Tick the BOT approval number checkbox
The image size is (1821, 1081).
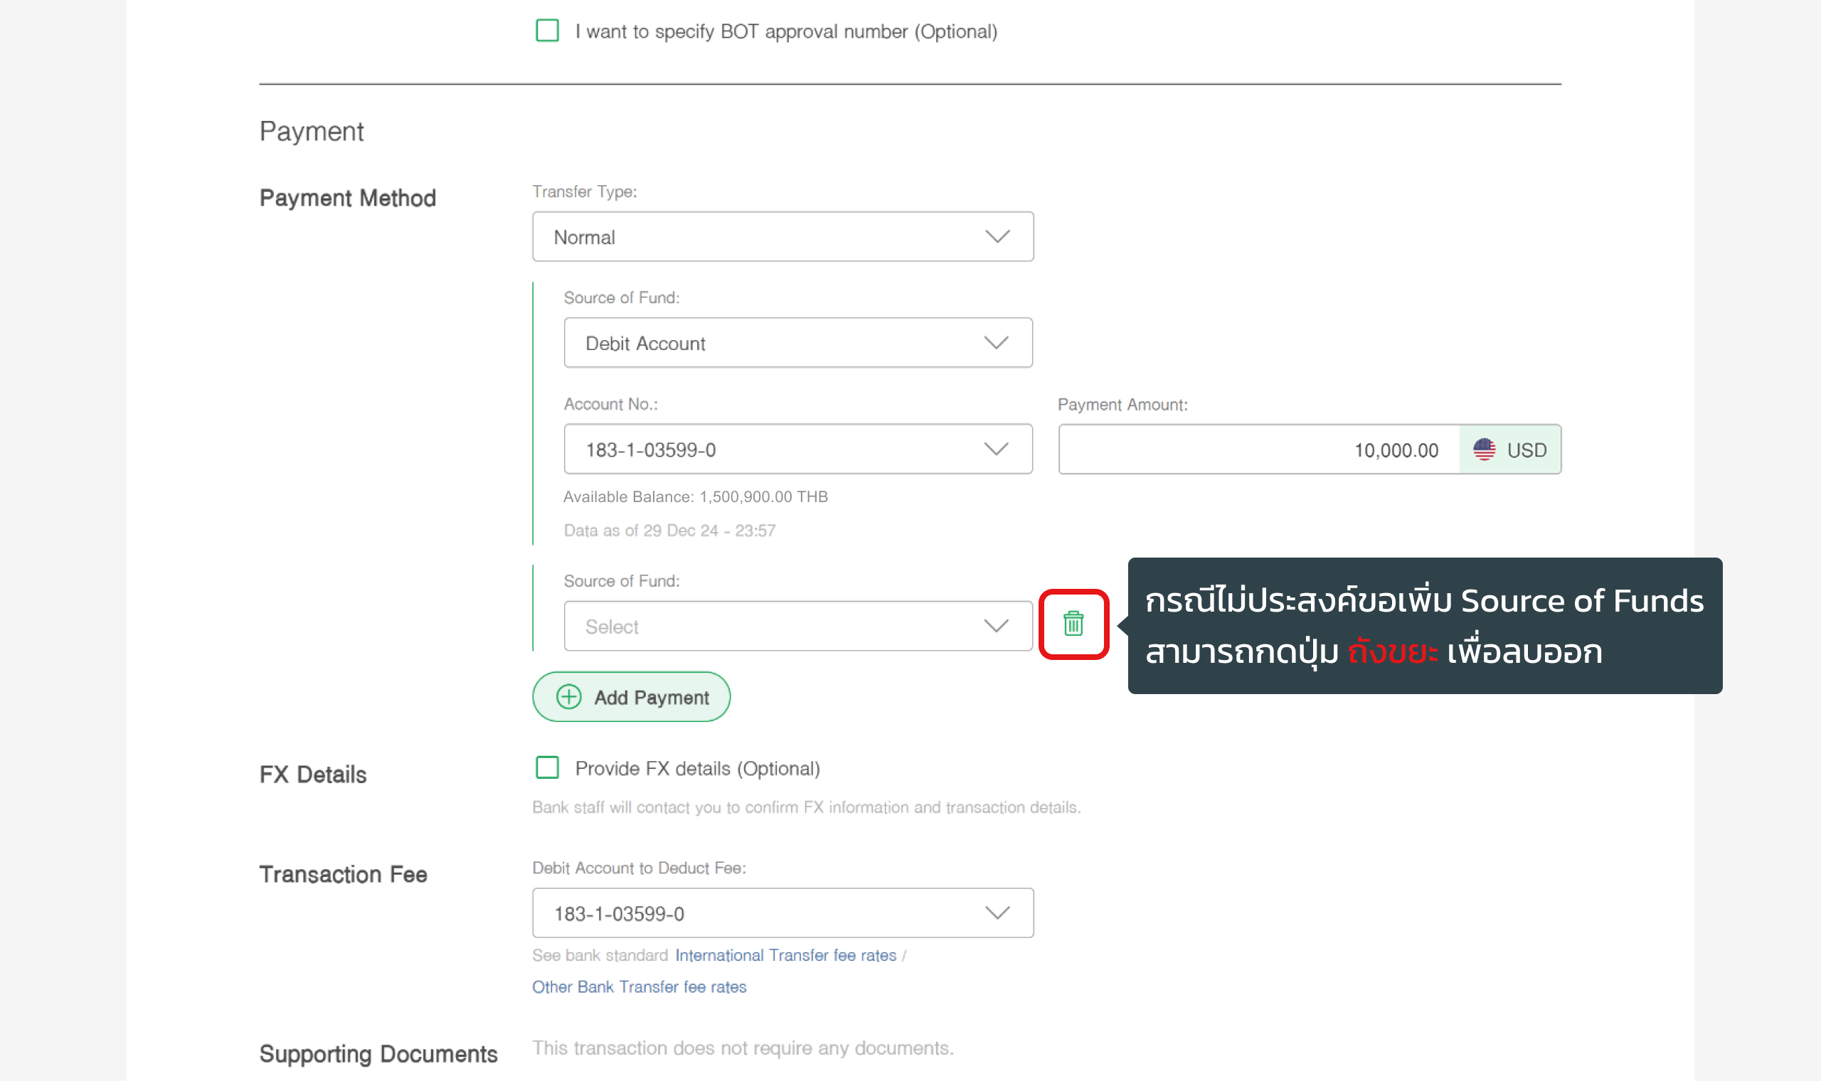(547, 31)
